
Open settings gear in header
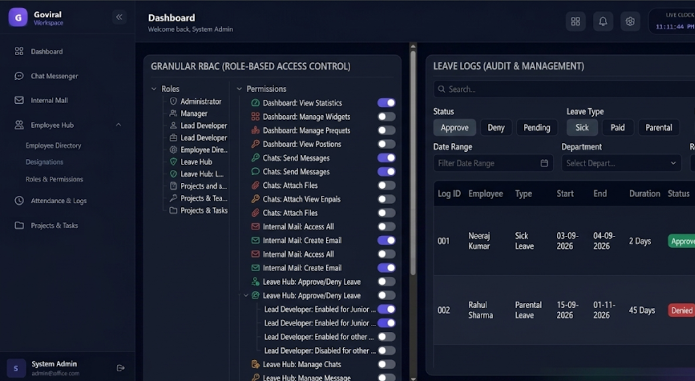pos(631,21)
